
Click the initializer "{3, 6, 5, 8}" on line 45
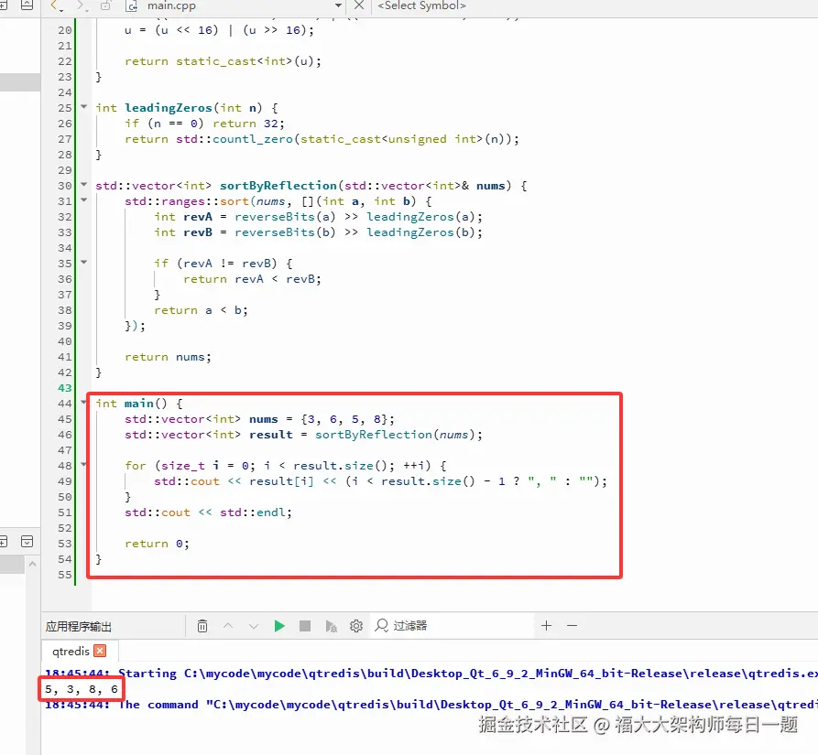point(344,419)
